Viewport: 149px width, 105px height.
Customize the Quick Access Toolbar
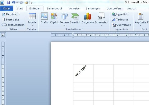pyautogui.click(x=32, y=3)
